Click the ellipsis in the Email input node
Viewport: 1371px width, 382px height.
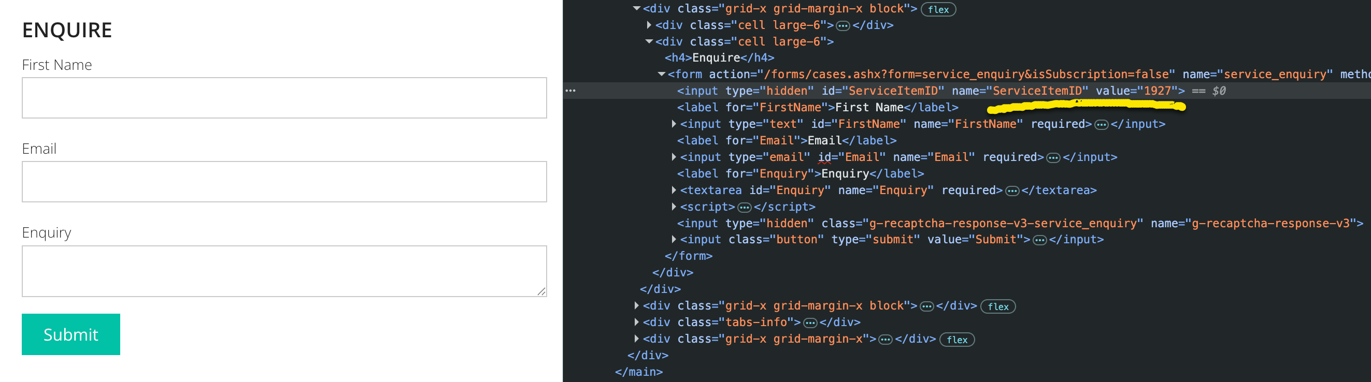point(1053,157)
